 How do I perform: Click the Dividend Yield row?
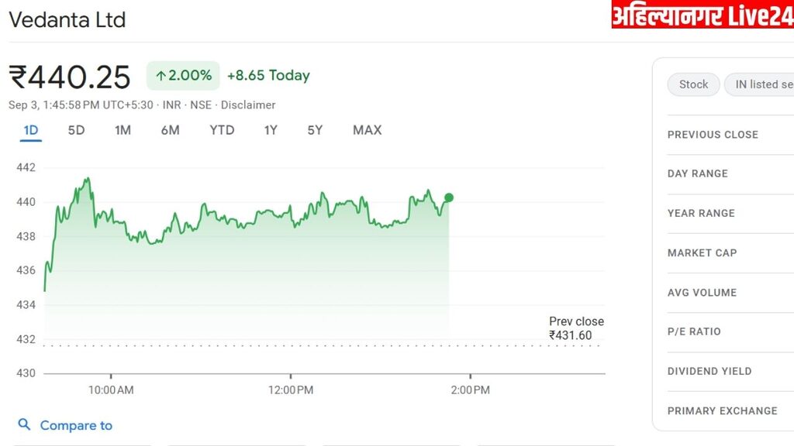pos(709,371)
